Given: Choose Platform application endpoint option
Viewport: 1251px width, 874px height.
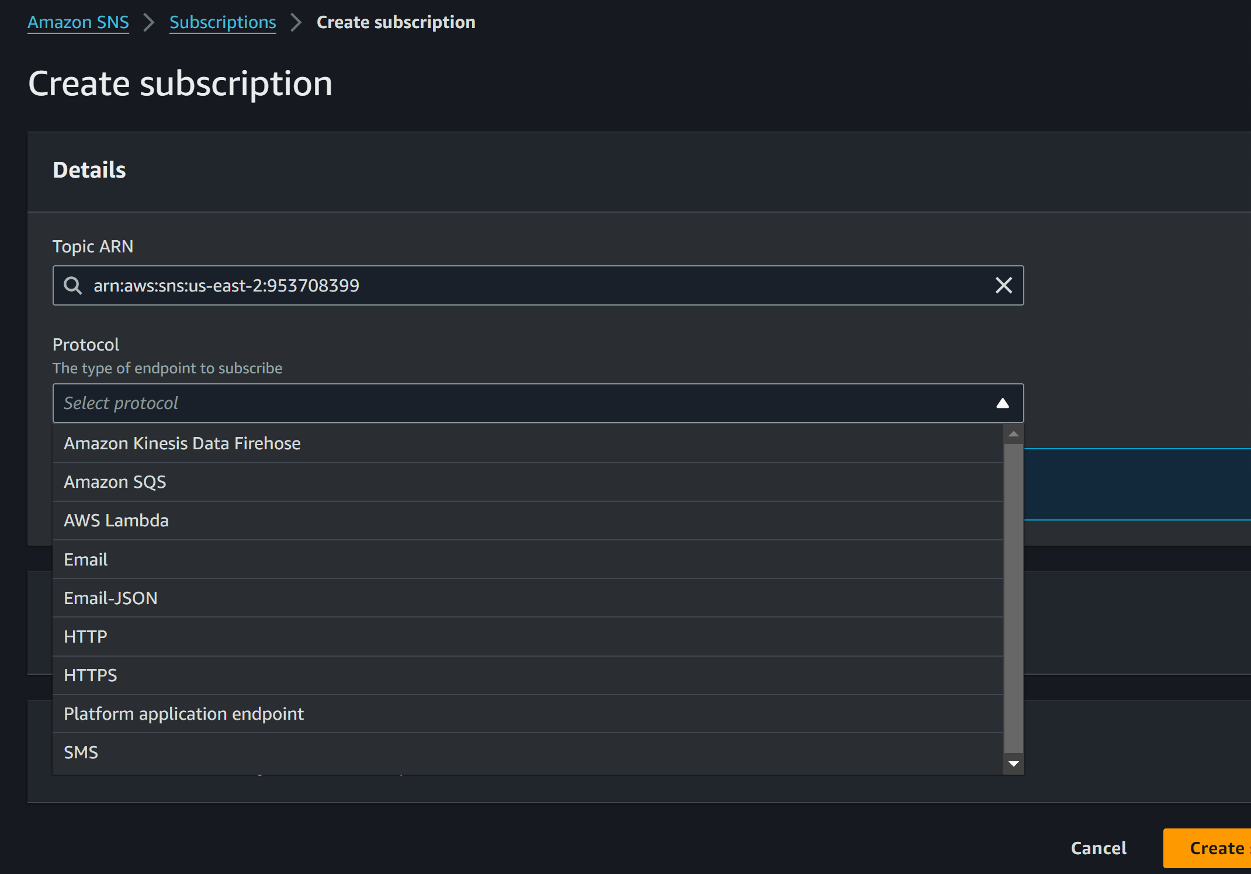Looking at the screenshot, I should [183, 714].
